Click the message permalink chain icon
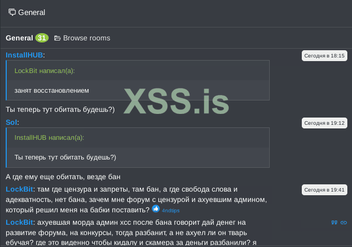Viewport: 352px width, 247px height. [x=343, y=222]
